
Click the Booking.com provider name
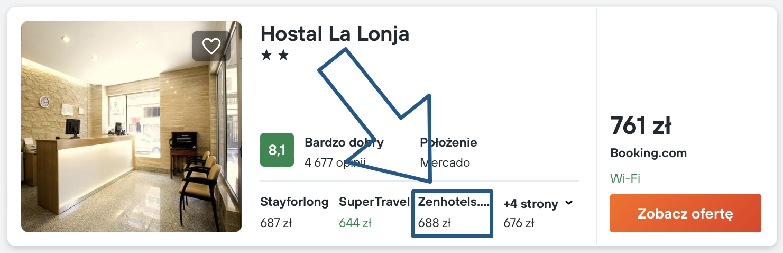point(648,153)
